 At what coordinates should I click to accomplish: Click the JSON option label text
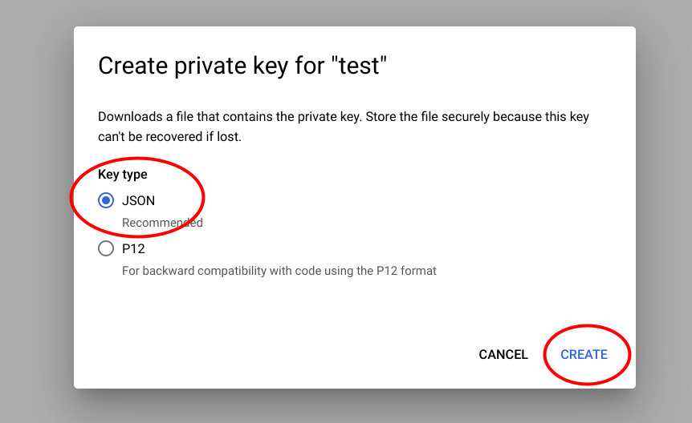point(138,201)
